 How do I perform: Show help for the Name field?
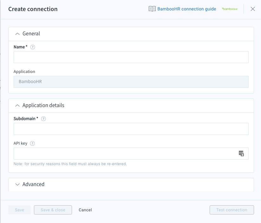(x=33, y=47)
